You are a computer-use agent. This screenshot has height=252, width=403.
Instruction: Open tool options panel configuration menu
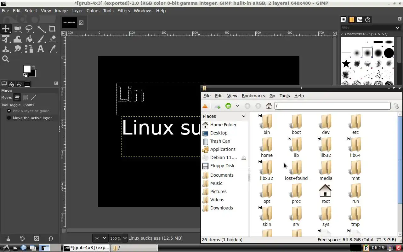coord(56,83)
